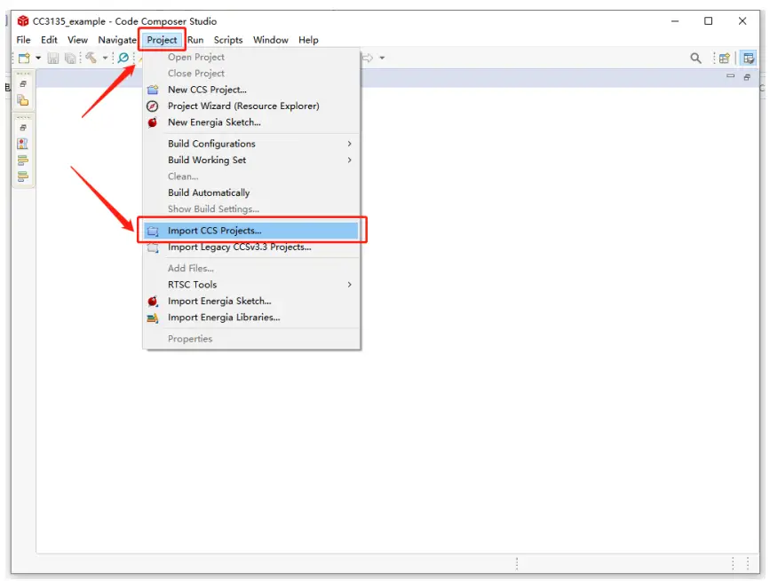Click the Build hammer toolbar icon
This screenshot has width=770, height=581.
tap(91, 58)
